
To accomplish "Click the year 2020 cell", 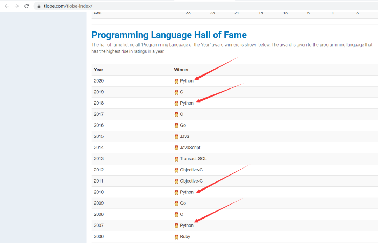I will [x=99, y=81].
